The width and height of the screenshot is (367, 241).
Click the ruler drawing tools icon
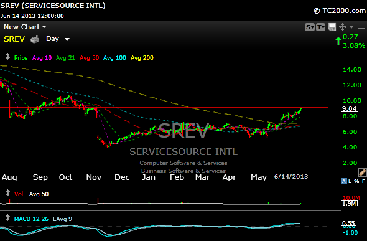point(362,172)
